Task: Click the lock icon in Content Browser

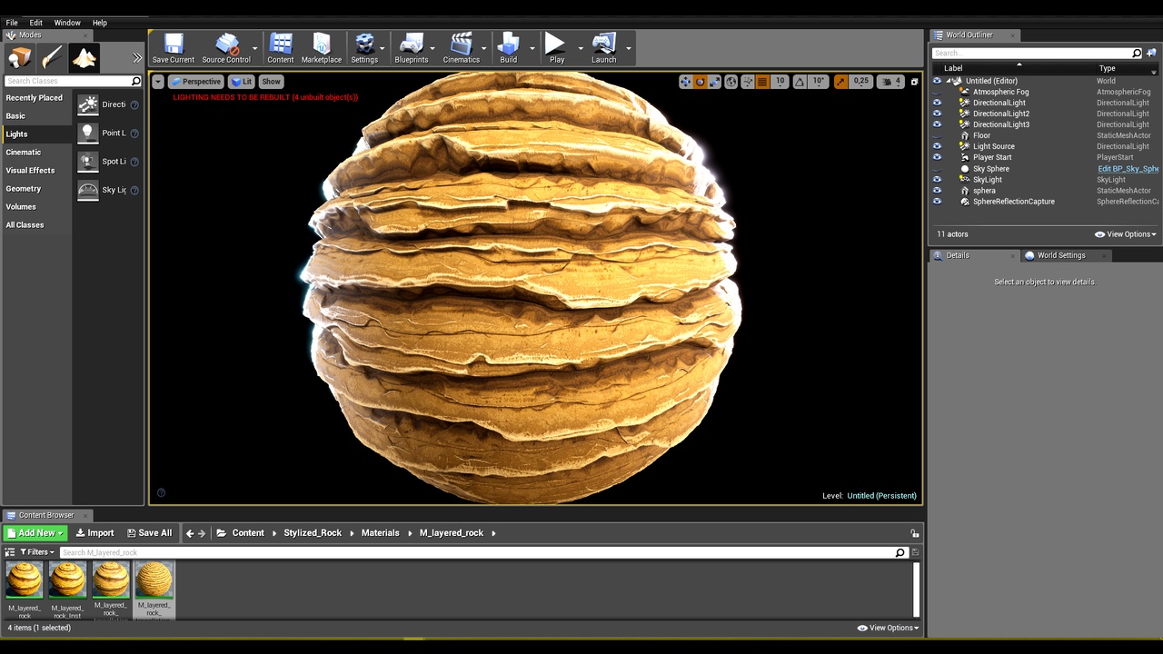Action: coord(915,533)
